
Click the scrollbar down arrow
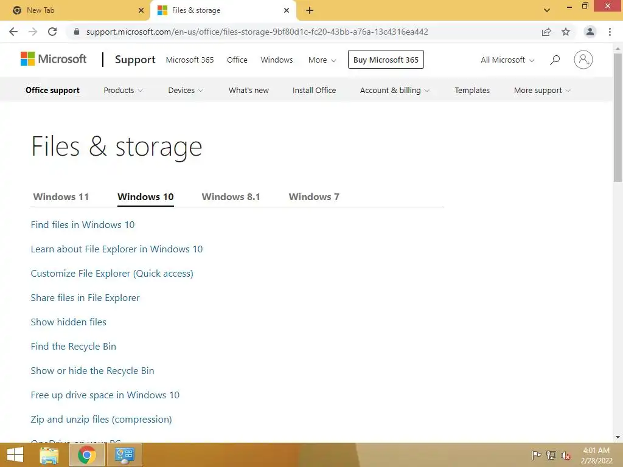point(618,437)
